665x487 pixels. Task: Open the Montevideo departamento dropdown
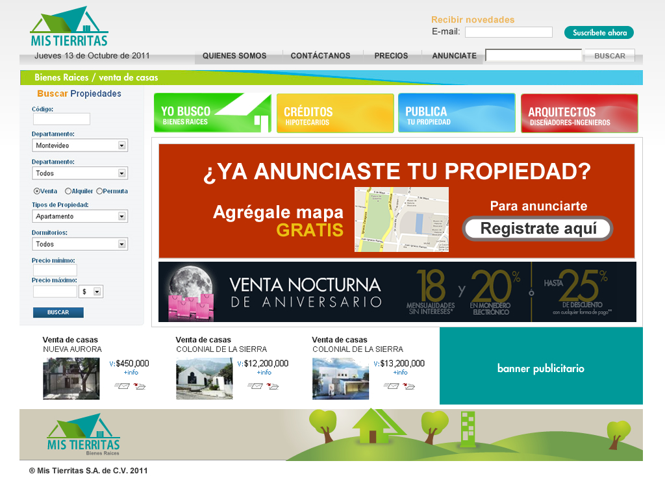tap(80, 145)
